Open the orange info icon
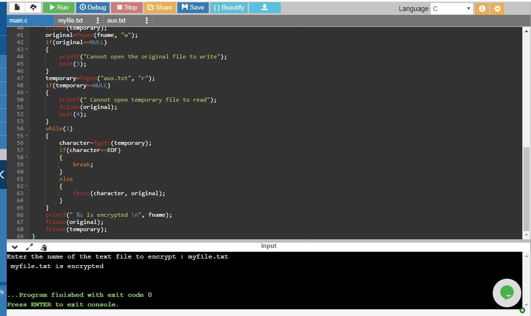Screen dimensions: 531x316 coord(482,9)
